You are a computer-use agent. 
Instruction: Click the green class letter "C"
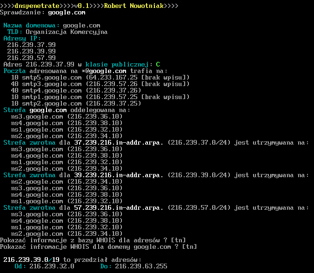pyautogui.click(x=158, y=65)
